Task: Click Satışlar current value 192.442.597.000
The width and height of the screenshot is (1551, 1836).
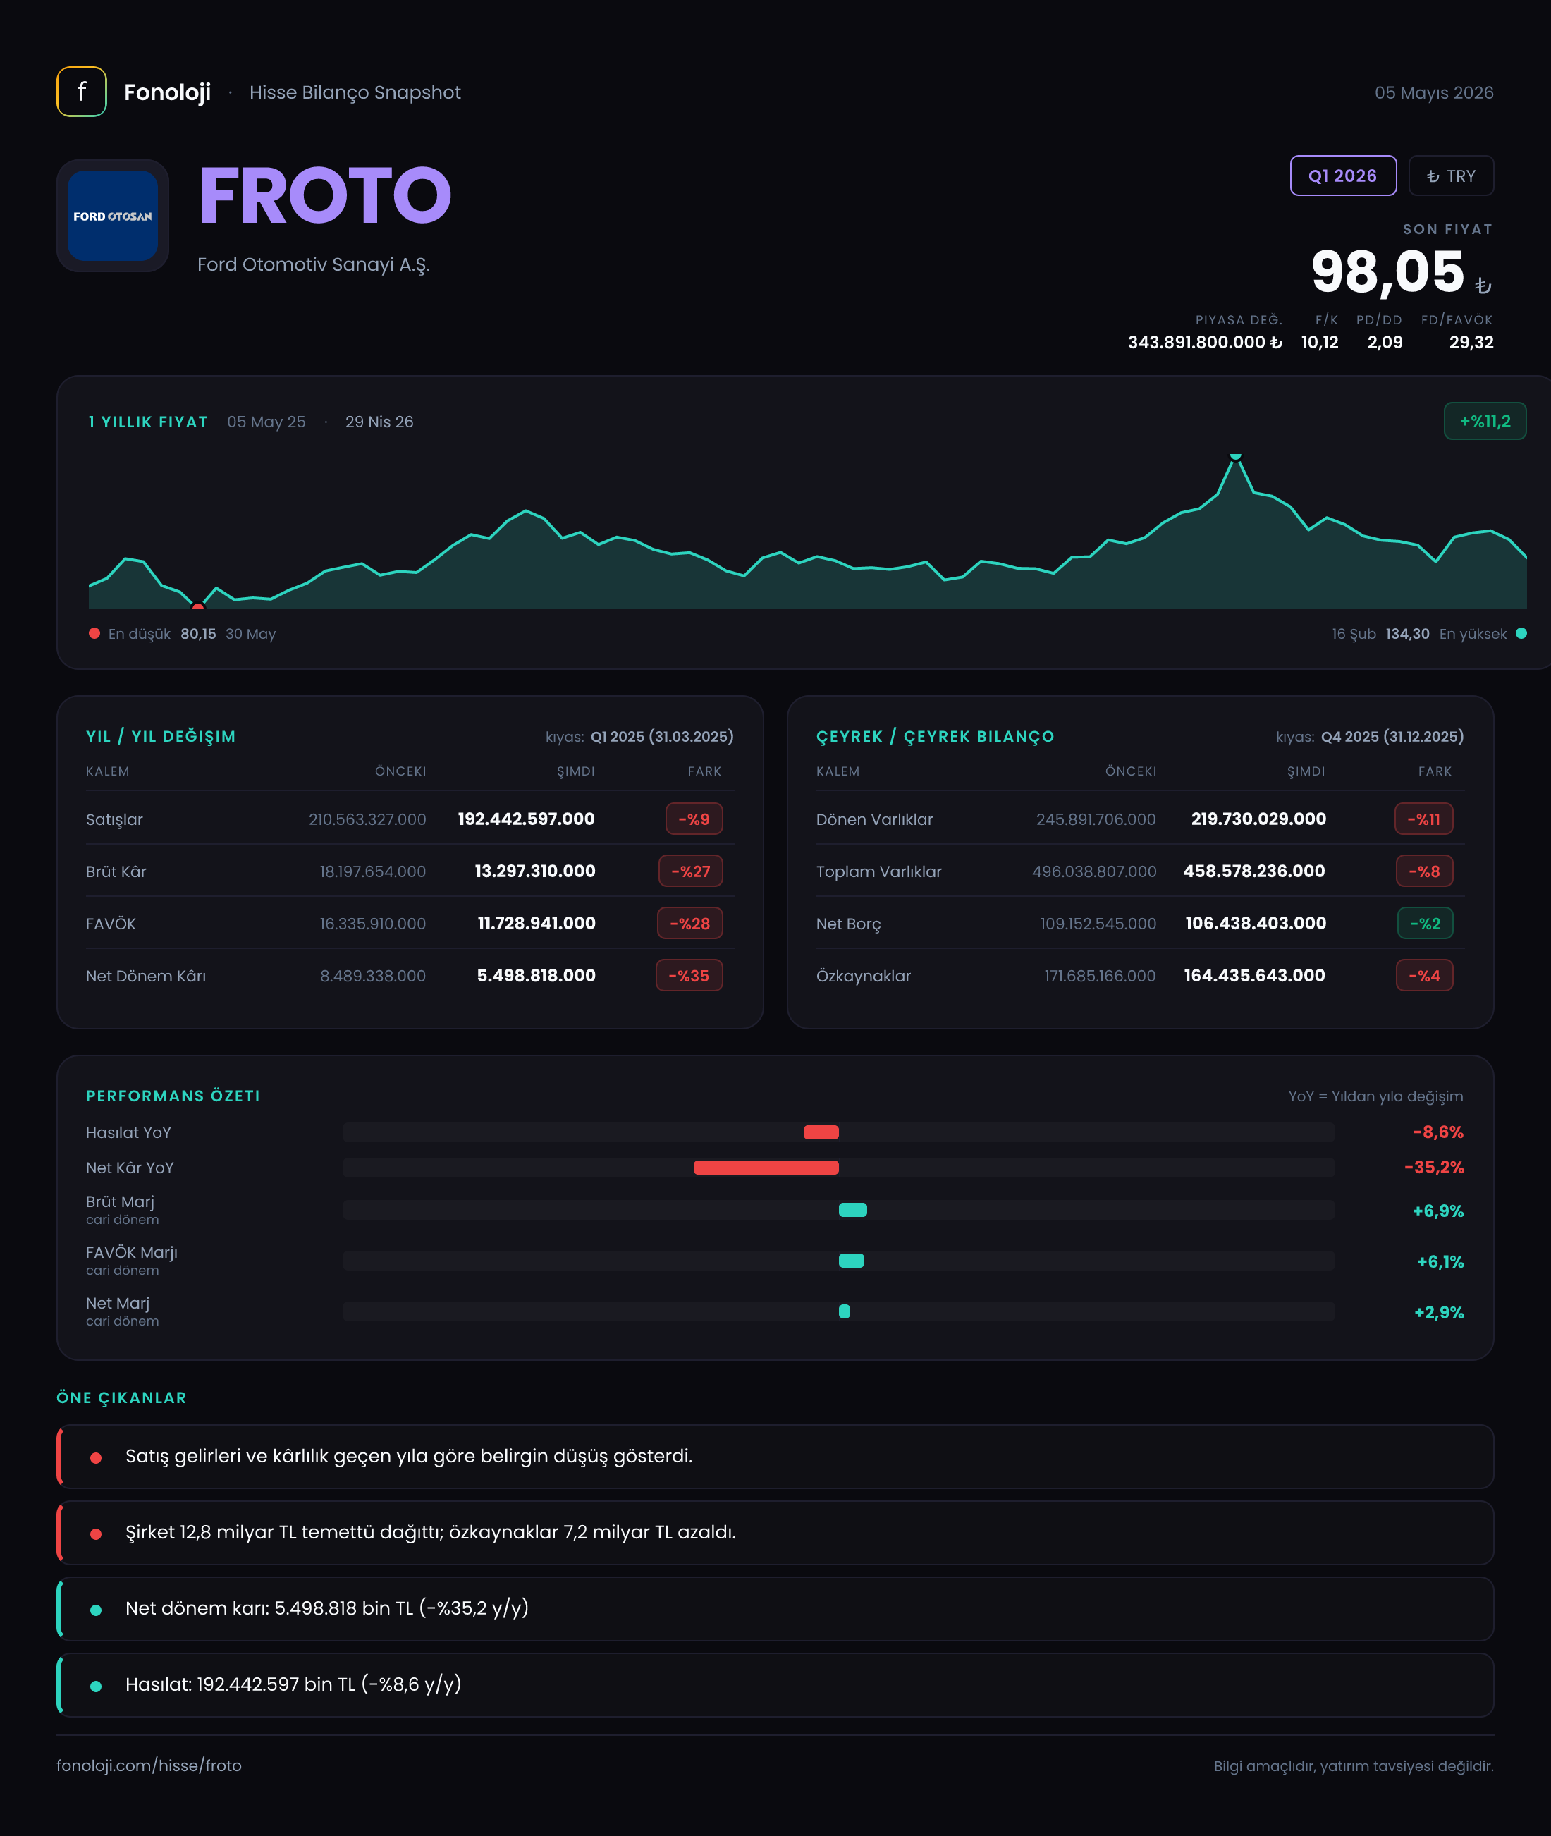Action: pyautogui.click(x=526, y=819)
